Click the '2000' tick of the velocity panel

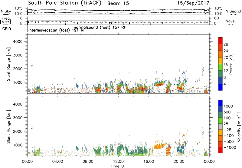tap(18, 131)
